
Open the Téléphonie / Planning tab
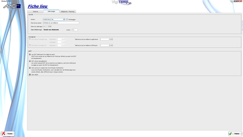(x=67, y=12)
